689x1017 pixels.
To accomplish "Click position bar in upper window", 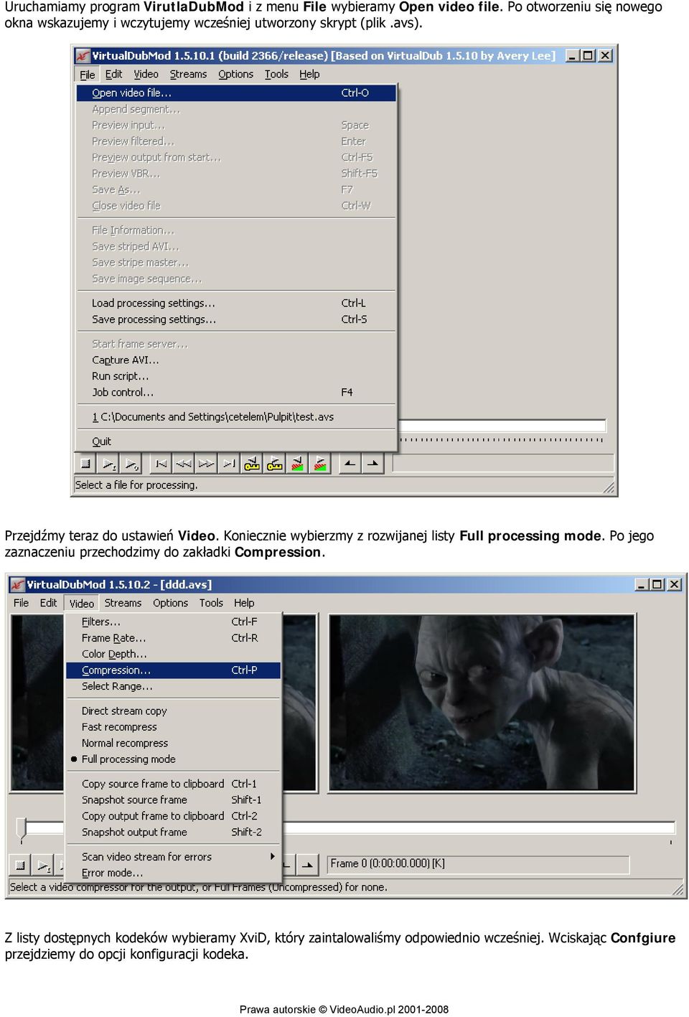I will (x=502, y=426).
